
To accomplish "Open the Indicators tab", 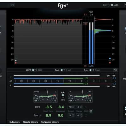I will pos(14,122).
